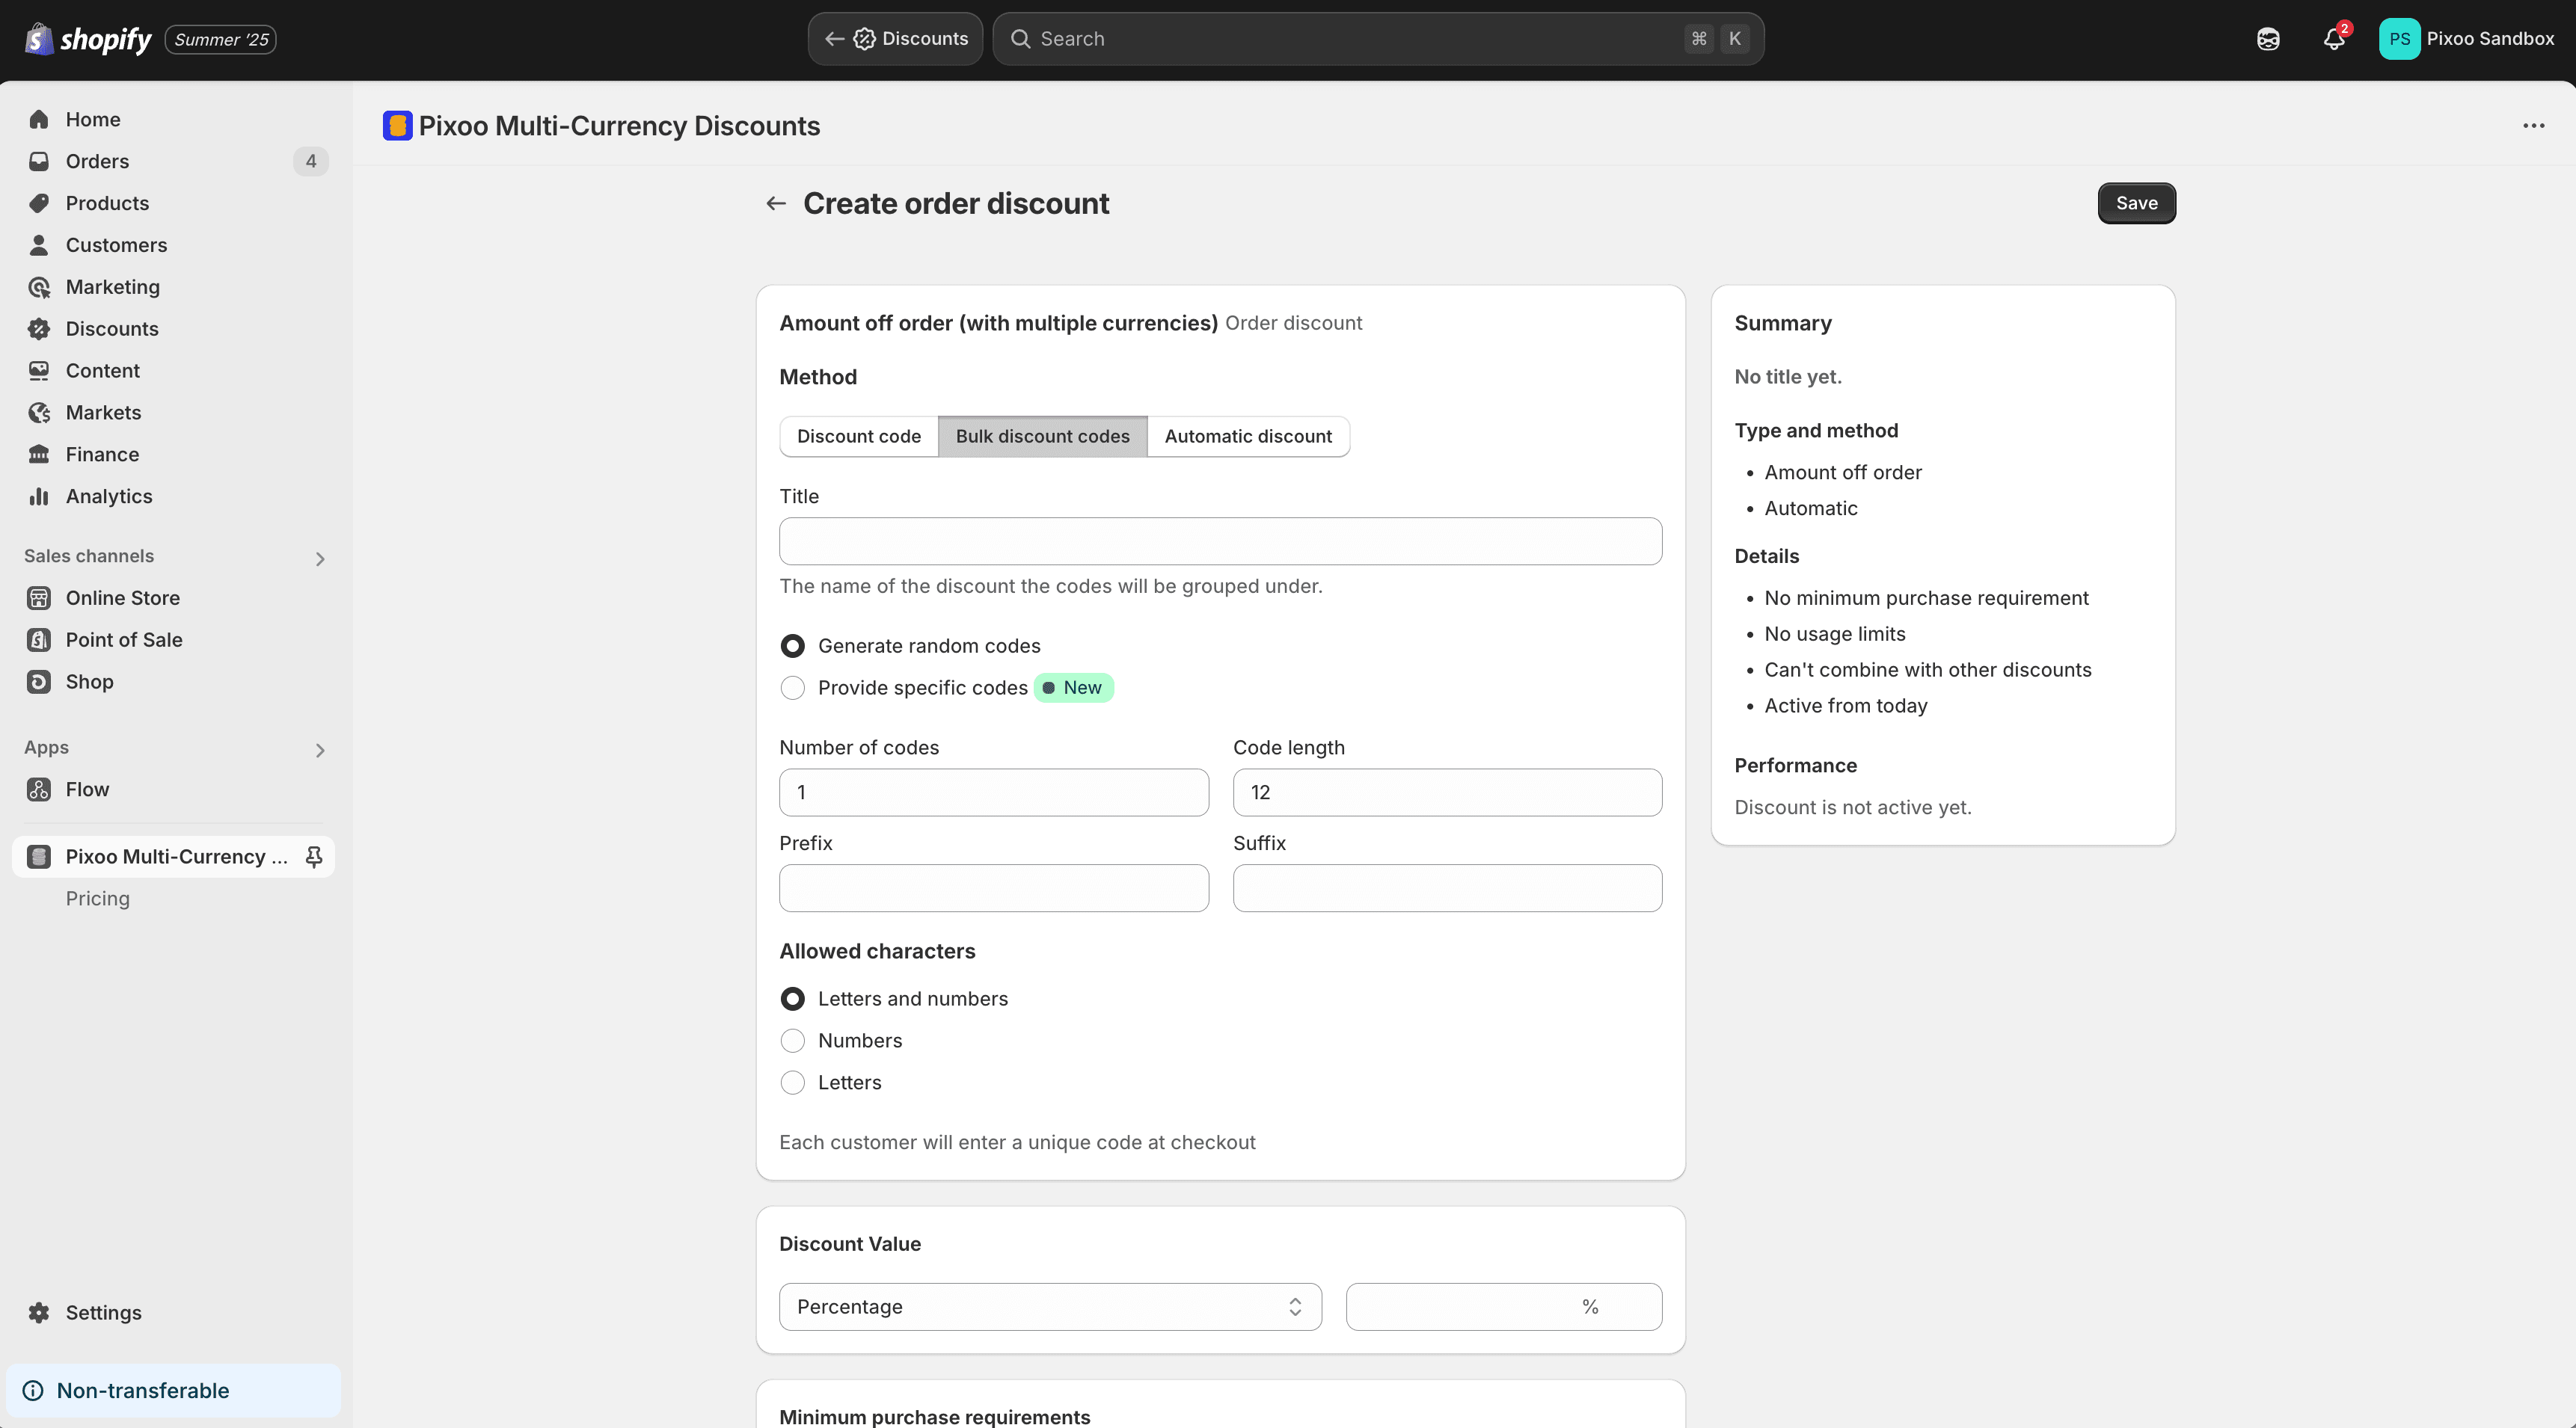Viewport: 2576px width, 1428px height.
Task: Click the back arrow beside Create order discount
Action: point(776,204)
